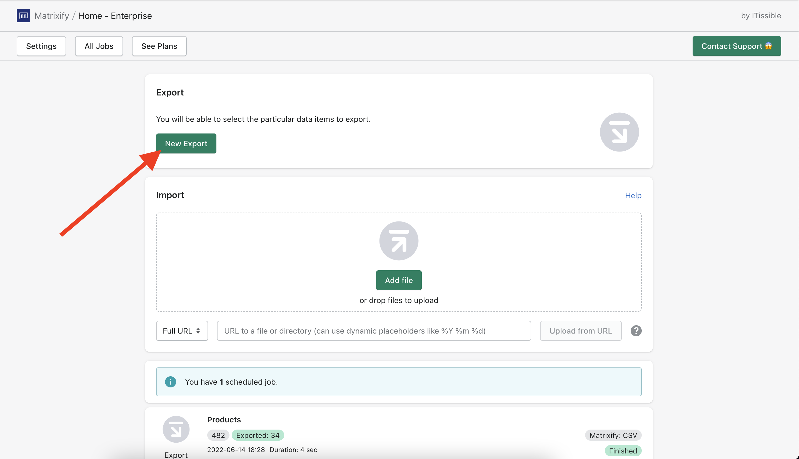Open Settings page

point(41,46)
